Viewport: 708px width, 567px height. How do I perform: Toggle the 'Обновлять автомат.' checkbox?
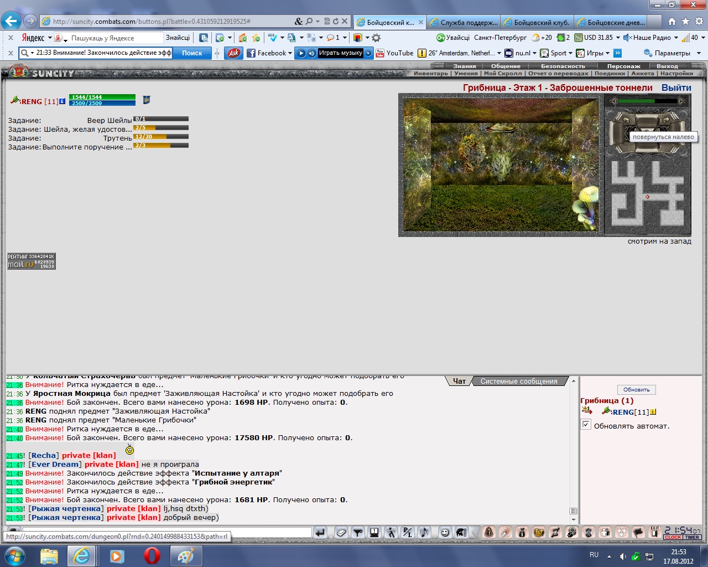point(586,425)
